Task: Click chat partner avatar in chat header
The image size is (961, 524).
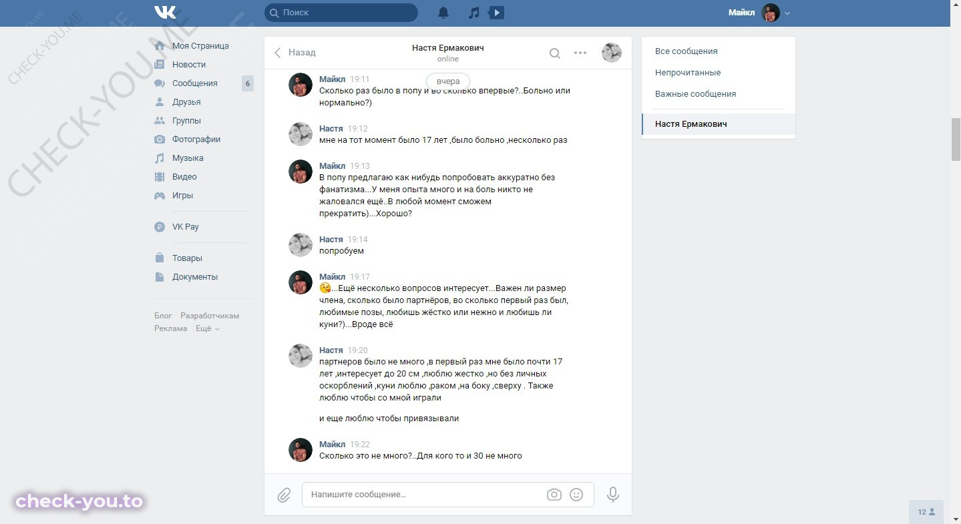Action: point(612,53)
